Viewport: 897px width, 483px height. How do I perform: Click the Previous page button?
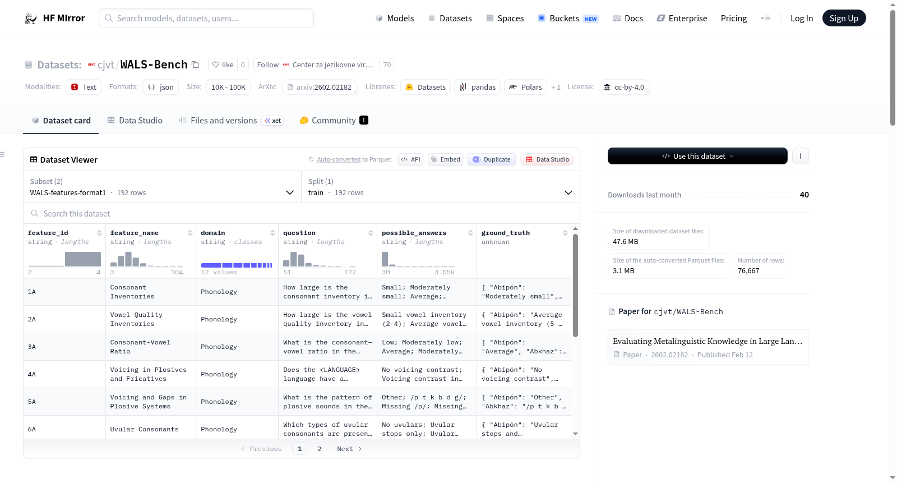pyautogui.click(x=261, y=449)
